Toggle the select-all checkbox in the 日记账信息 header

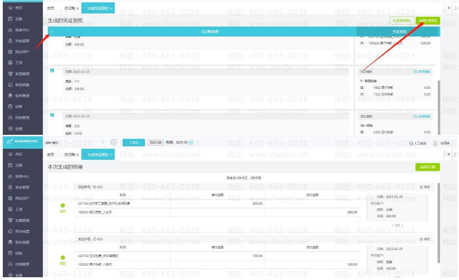pyautogui.click(x=52, y=32)
